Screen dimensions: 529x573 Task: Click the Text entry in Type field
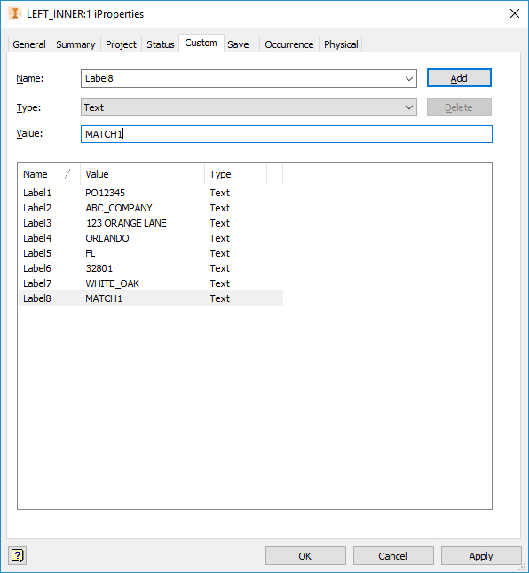click(x=94, y=107)
